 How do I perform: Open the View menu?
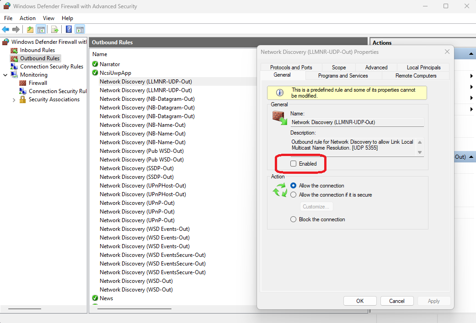coord(48,18)
